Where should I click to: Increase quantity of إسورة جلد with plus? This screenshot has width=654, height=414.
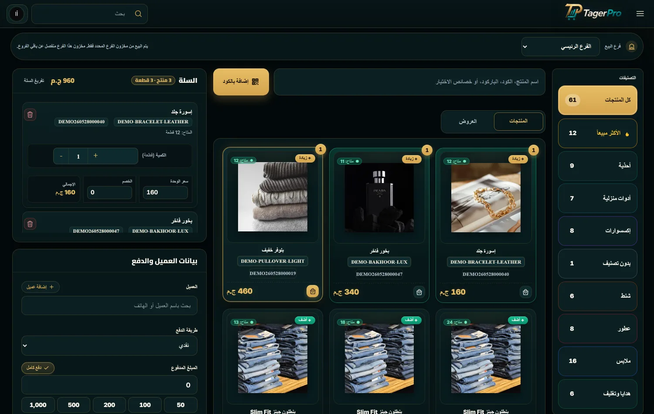95,156
